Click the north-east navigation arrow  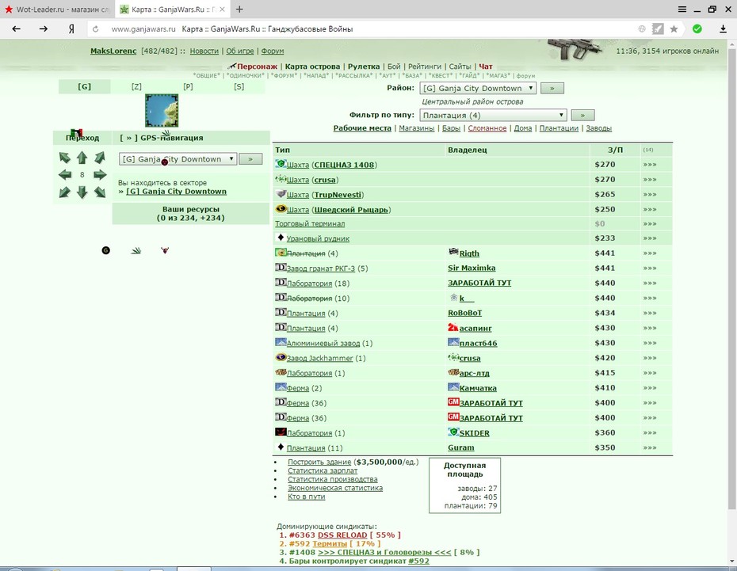pyautogui.click(x=100, y=158)
